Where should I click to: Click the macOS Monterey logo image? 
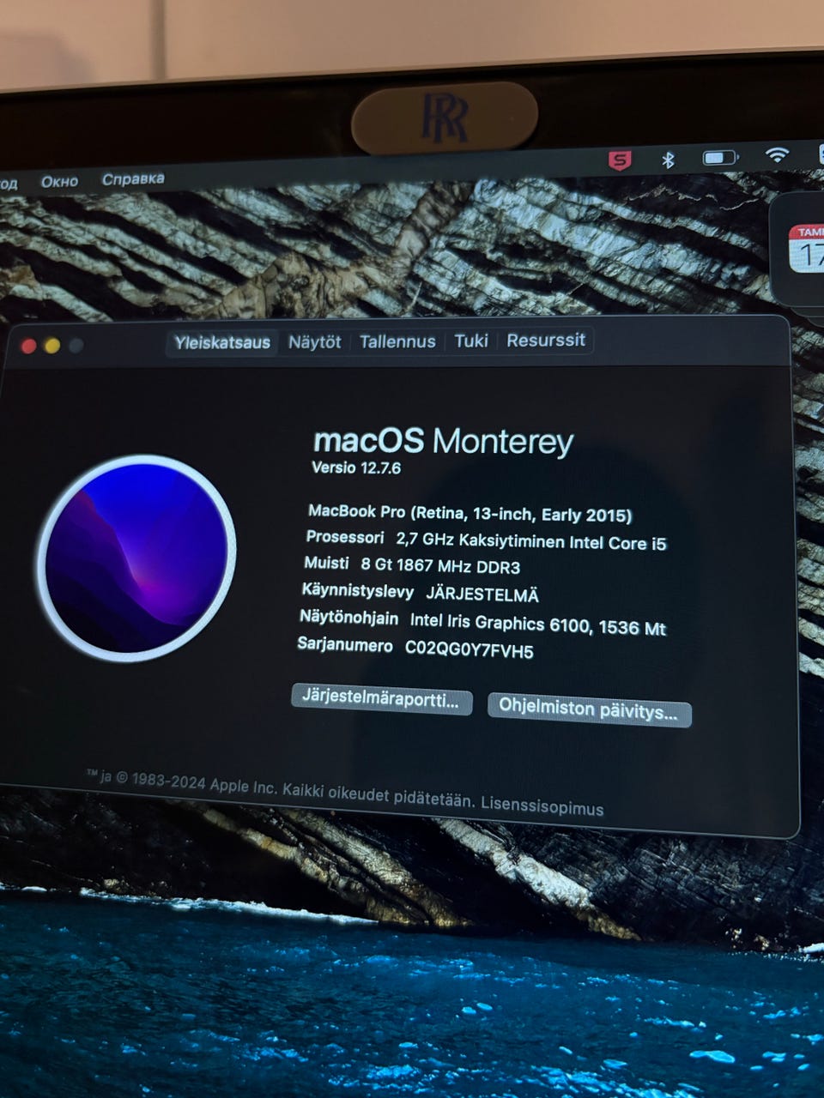(136, 558)
